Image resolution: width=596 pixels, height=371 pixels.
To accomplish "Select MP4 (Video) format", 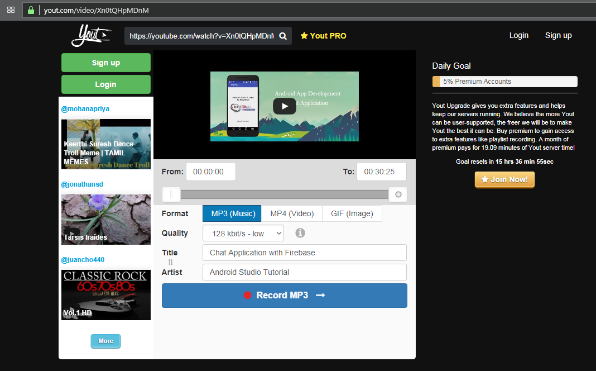I will (x=292, y=213).
